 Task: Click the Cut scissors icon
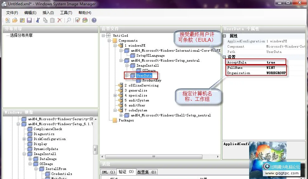pyautogui.click(x=38, y=20)
